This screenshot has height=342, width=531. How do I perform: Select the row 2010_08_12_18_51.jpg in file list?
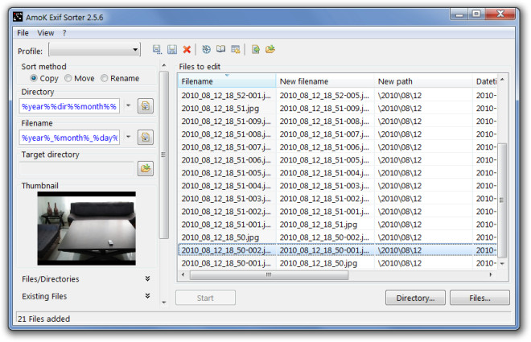click(209, 107)
